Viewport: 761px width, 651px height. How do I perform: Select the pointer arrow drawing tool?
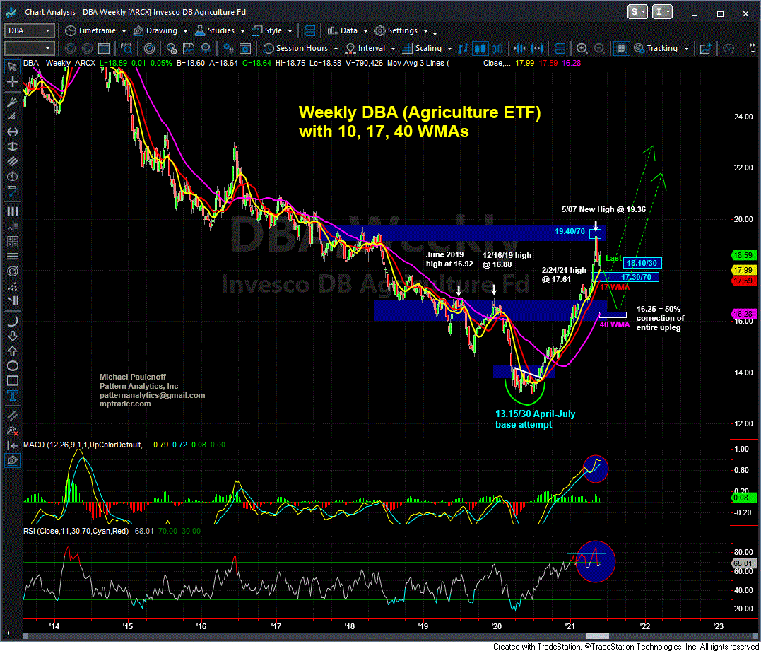[x=13, y=66]
